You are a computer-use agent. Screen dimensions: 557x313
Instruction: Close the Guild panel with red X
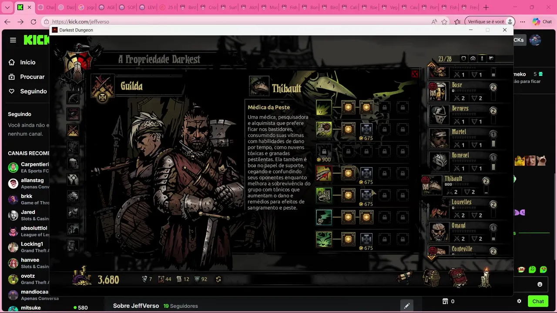tap(415, 74)
